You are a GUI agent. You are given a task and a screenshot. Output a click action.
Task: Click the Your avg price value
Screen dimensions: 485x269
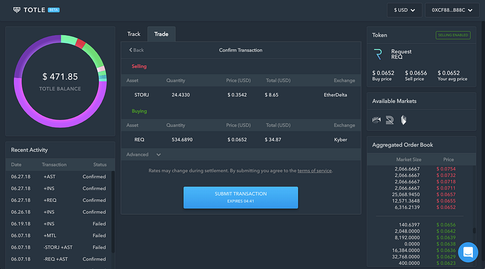(x=448, y=73)
